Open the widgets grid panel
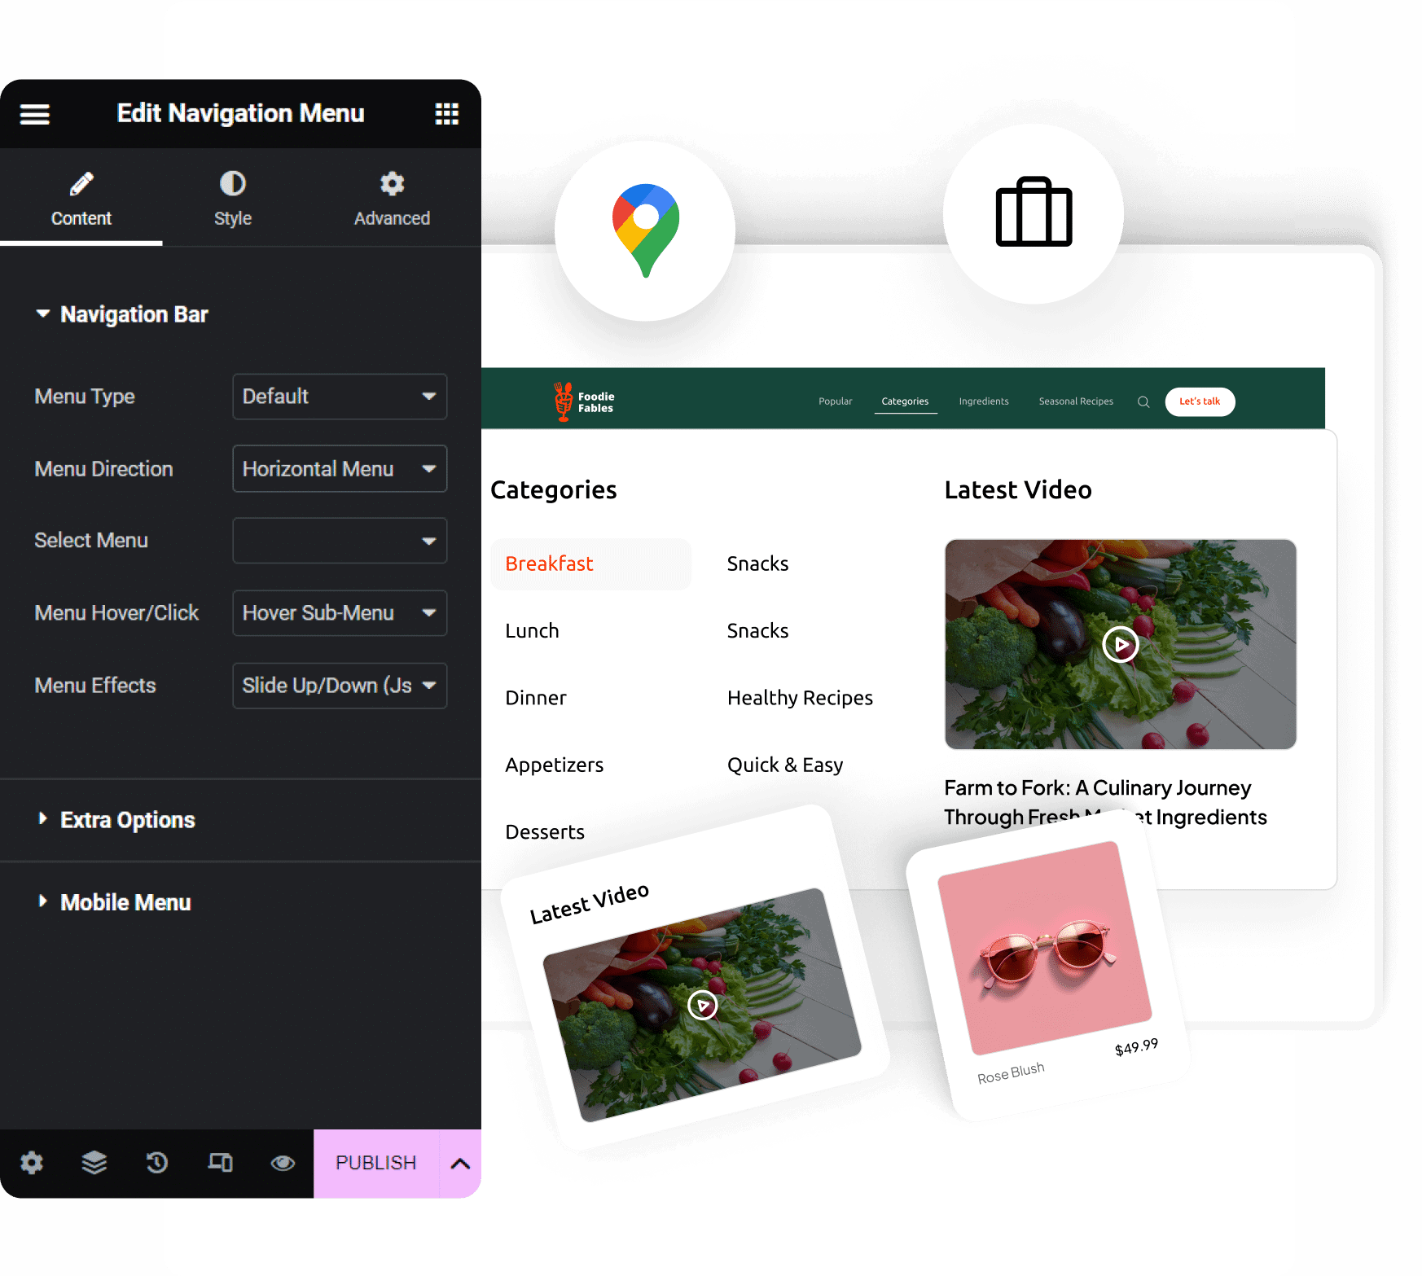The image size is (1422, 1276). tap(446, 114)
